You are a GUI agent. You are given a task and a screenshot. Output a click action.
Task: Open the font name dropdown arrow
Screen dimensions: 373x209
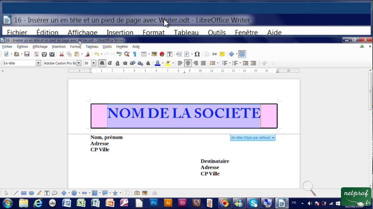click(79, 63)
